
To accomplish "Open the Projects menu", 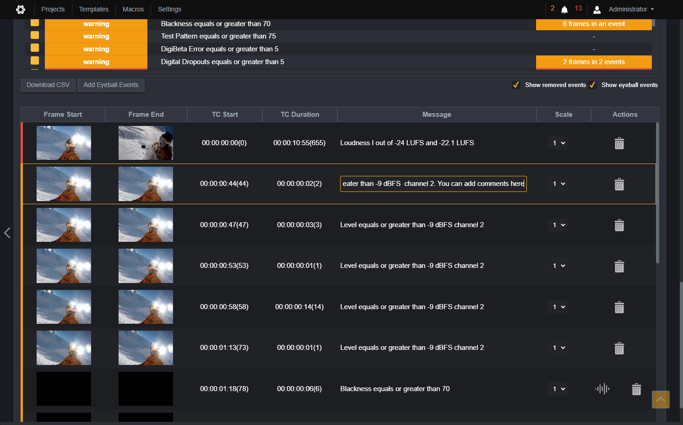I will [53, 9].
